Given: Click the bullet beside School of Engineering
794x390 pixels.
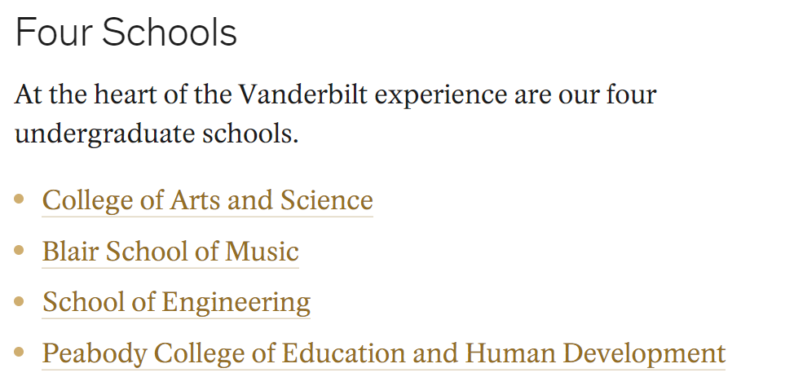Looking at the screenshot, I should (20, 301).
